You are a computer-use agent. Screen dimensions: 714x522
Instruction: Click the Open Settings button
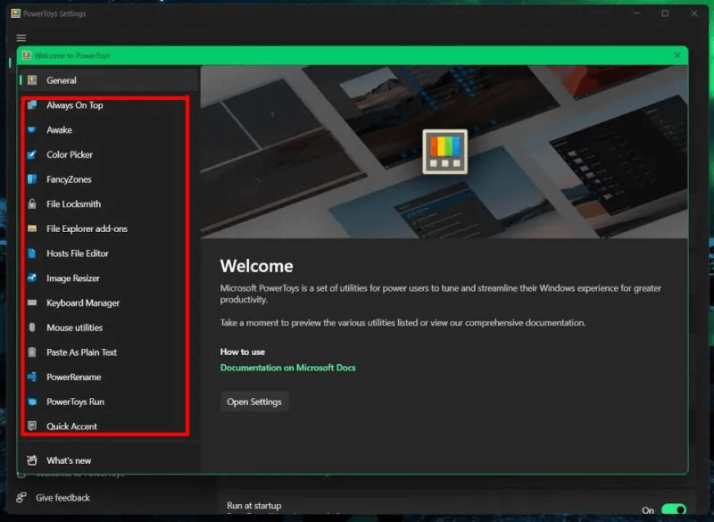click(254, 402)
